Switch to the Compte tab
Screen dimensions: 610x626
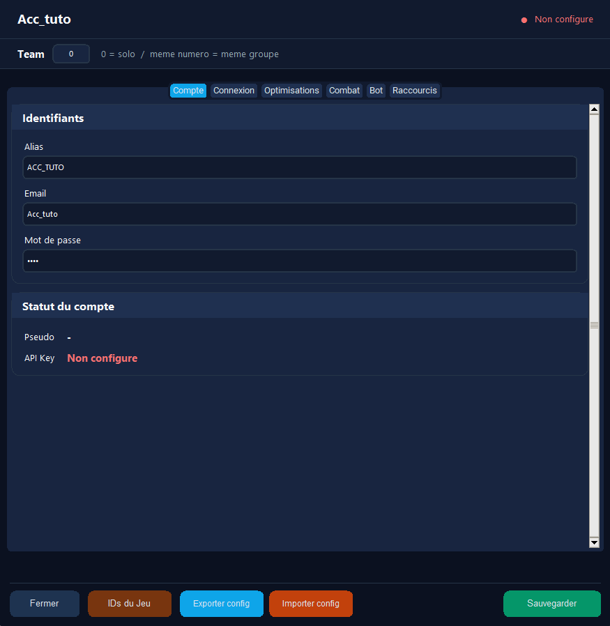[x=188, y=91]
